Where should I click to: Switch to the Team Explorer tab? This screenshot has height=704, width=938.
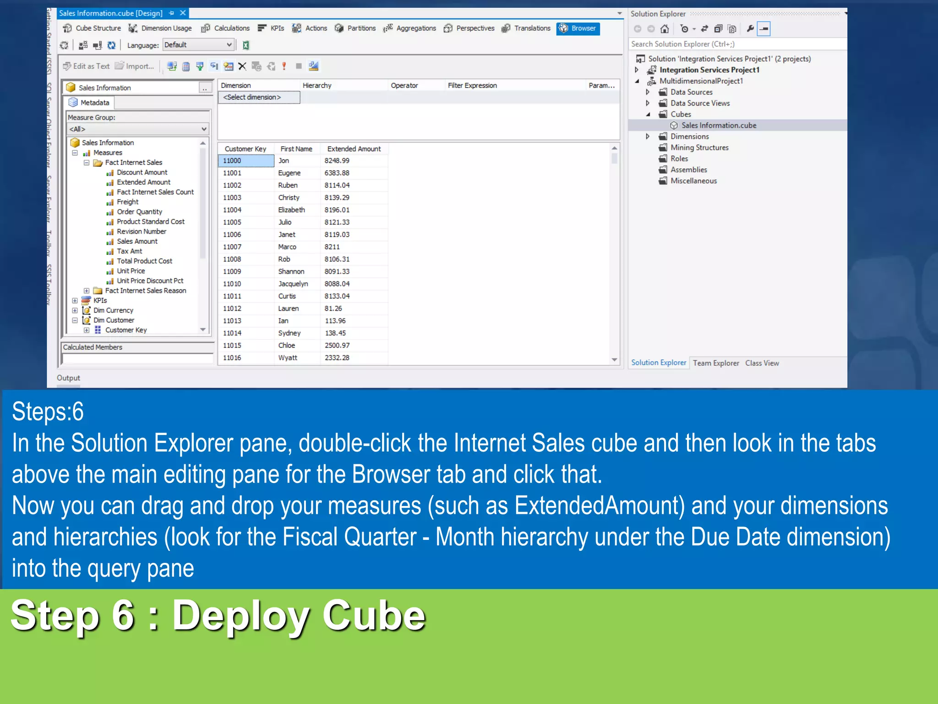coord(715,363)
